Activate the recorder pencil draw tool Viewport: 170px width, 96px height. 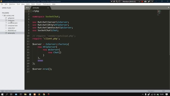click(x=149, y=2)
